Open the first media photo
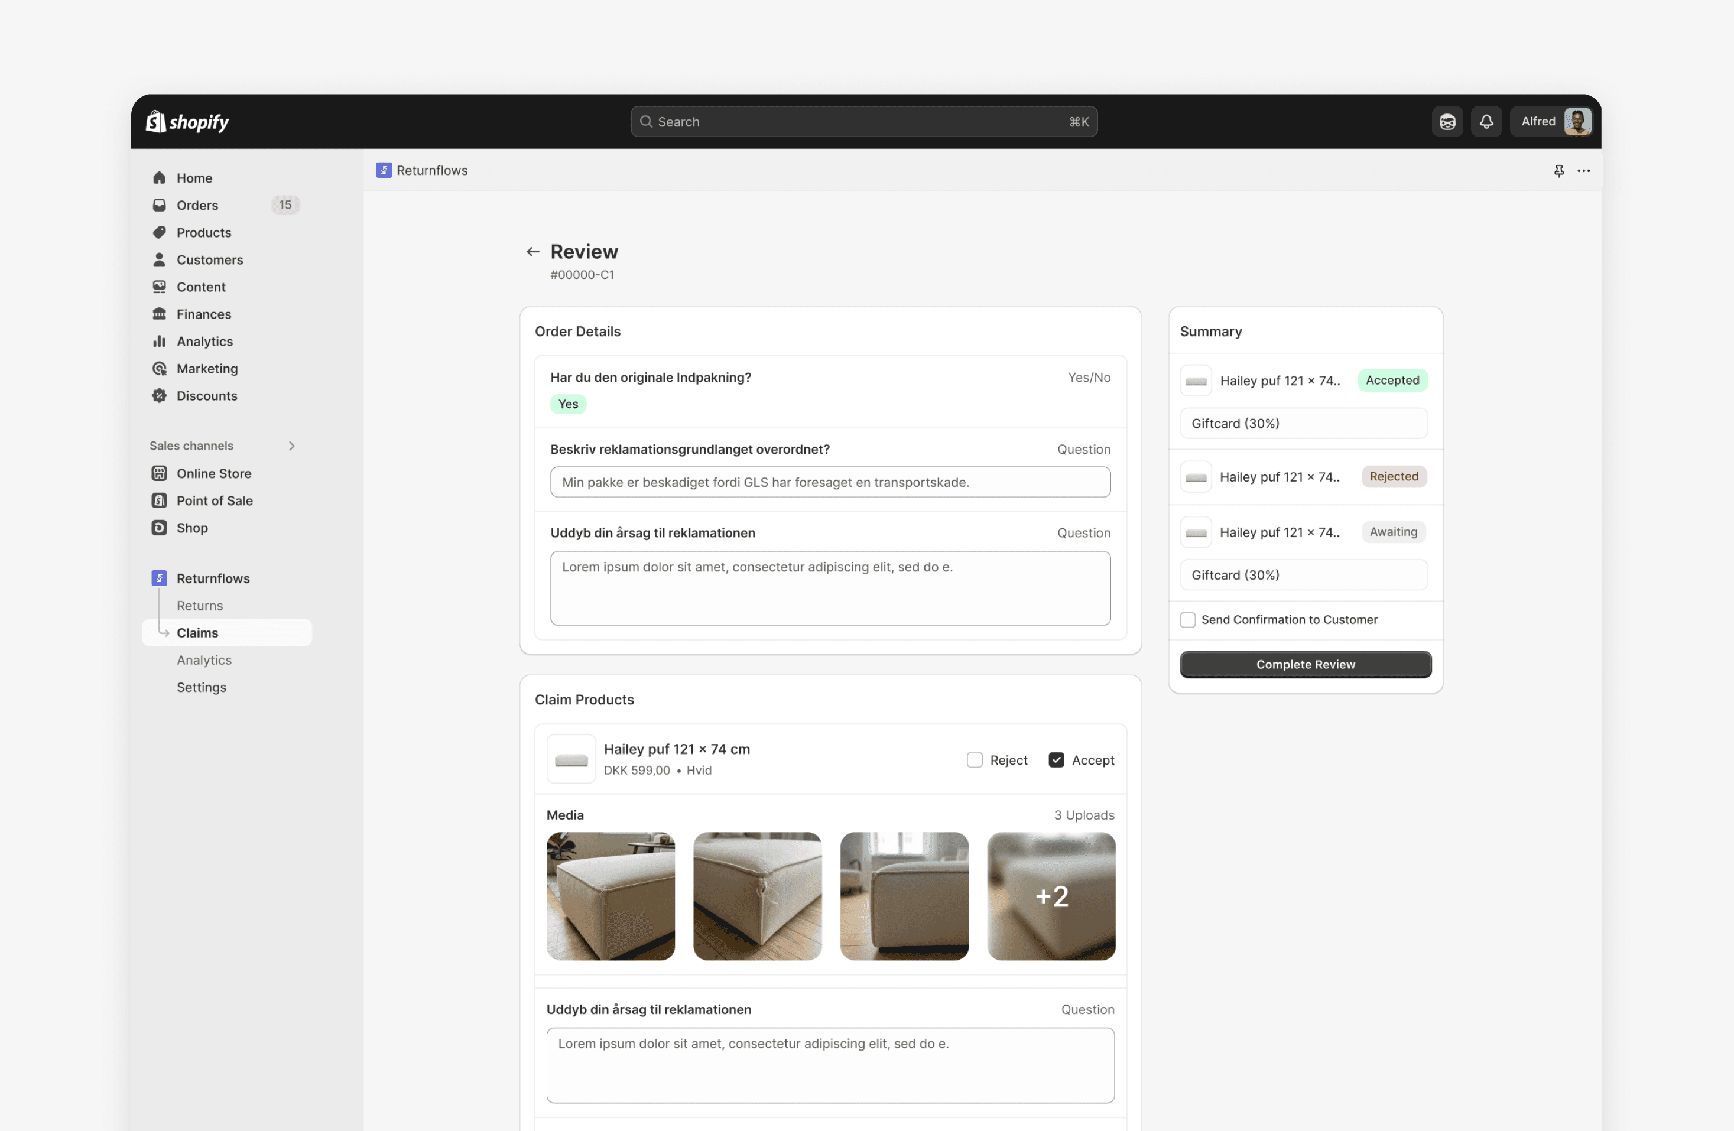 tap(611, 896)
